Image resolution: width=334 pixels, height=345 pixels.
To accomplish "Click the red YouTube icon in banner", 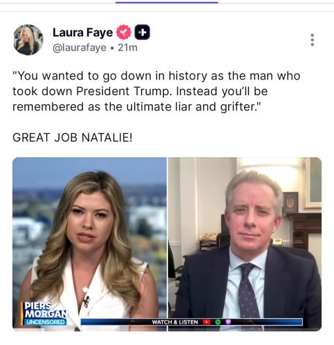I will click(x=207, y=322).
